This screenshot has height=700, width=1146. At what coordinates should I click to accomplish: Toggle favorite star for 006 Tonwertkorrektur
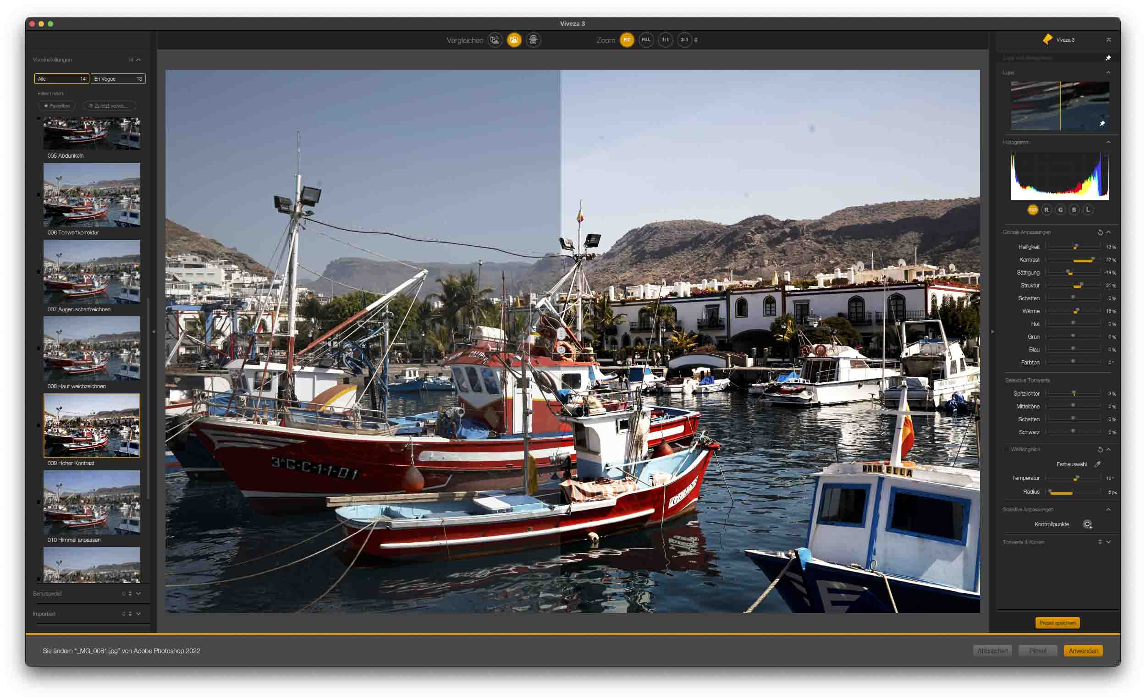click(x=39, y=195)
